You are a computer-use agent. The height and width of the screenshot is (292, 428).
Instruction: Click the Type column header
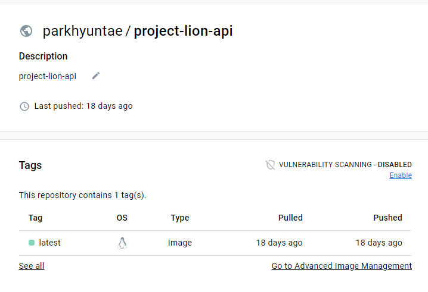tap(180, 218)
